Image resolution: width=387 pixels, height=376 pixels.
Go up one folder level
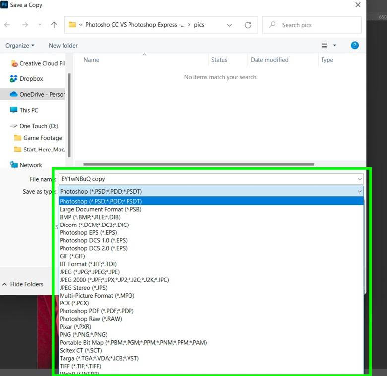coord(54,25)
